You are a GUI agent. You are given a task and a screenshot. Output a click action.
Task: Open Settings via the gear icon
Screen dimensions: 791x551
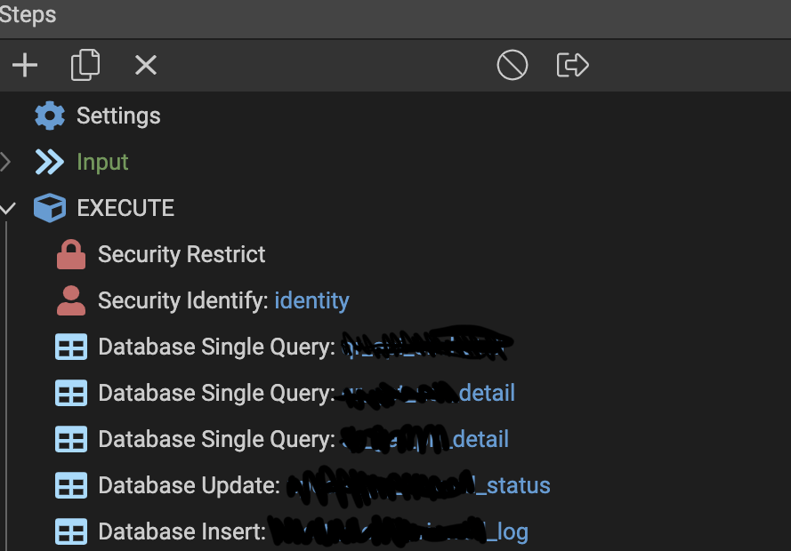(49, 115)
